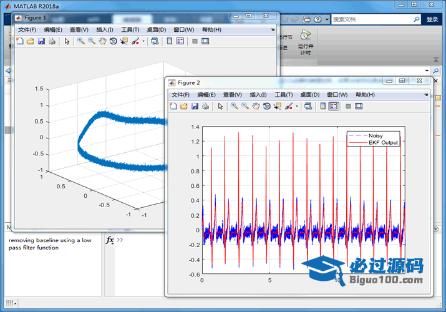The width and height of the screenshot is (446, 312).
Task: Toggle legend display in Figure 2 toolbar
Action: pyautogui.click(x=334, y=107)
